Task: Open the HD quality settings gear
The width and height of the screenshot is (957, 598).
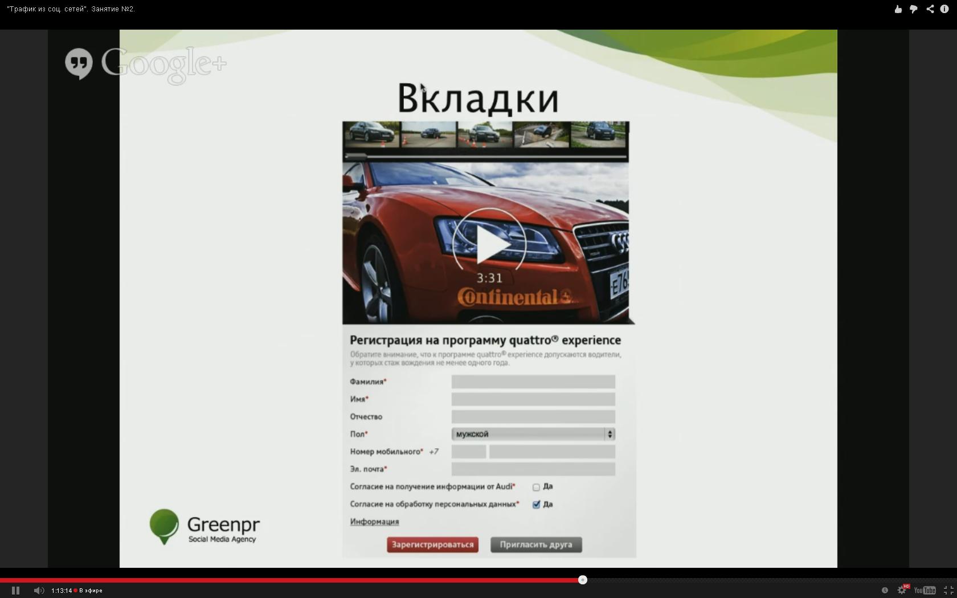Action: [902, 591]
